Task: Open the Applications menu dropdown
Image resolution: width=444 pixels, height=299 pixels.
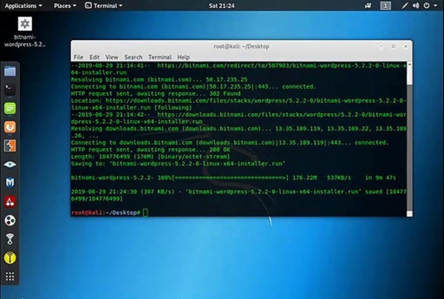Action: click(x=23, y=6)
